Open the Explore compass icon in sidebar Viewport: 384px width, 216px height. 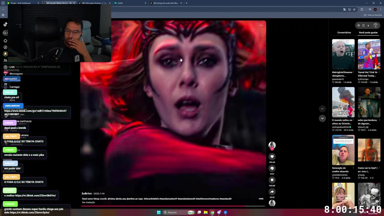tap(5, 47)
